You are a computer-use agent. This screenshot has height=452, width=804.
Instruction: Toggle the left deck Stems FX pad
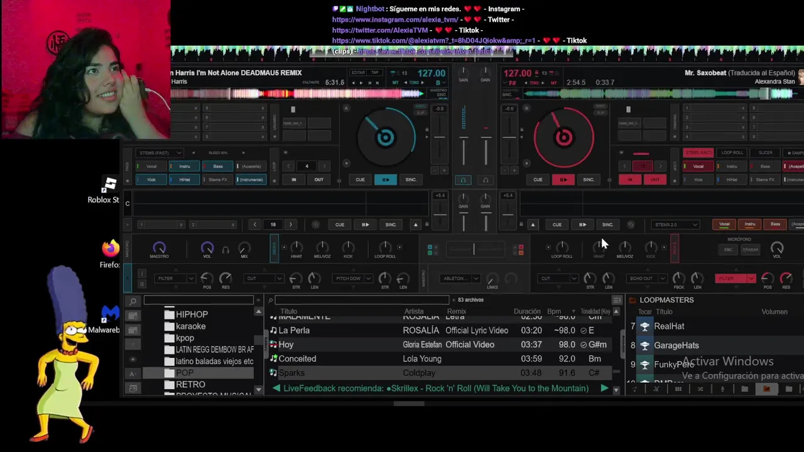(x=218, y=180)
